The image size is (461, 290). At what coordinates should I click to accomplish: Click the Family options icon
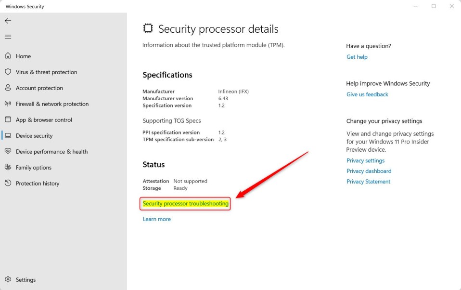[x=9, y=167]
